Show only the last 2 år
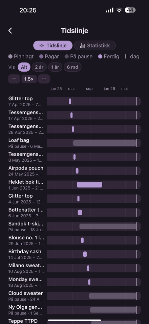 tap(39, 67)
